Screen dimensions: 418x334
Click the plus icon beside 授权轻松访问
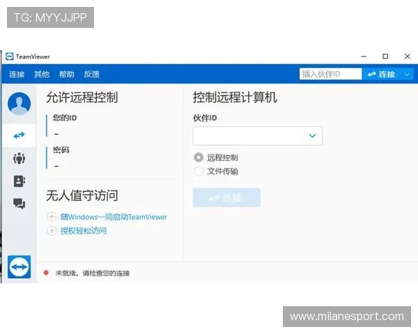tap(52, 230)
